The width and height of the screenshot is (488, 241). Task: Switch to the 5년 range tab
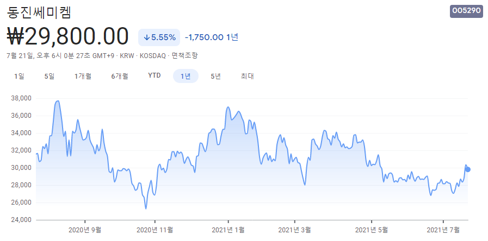pyautogui.click(x=215, y=76)
